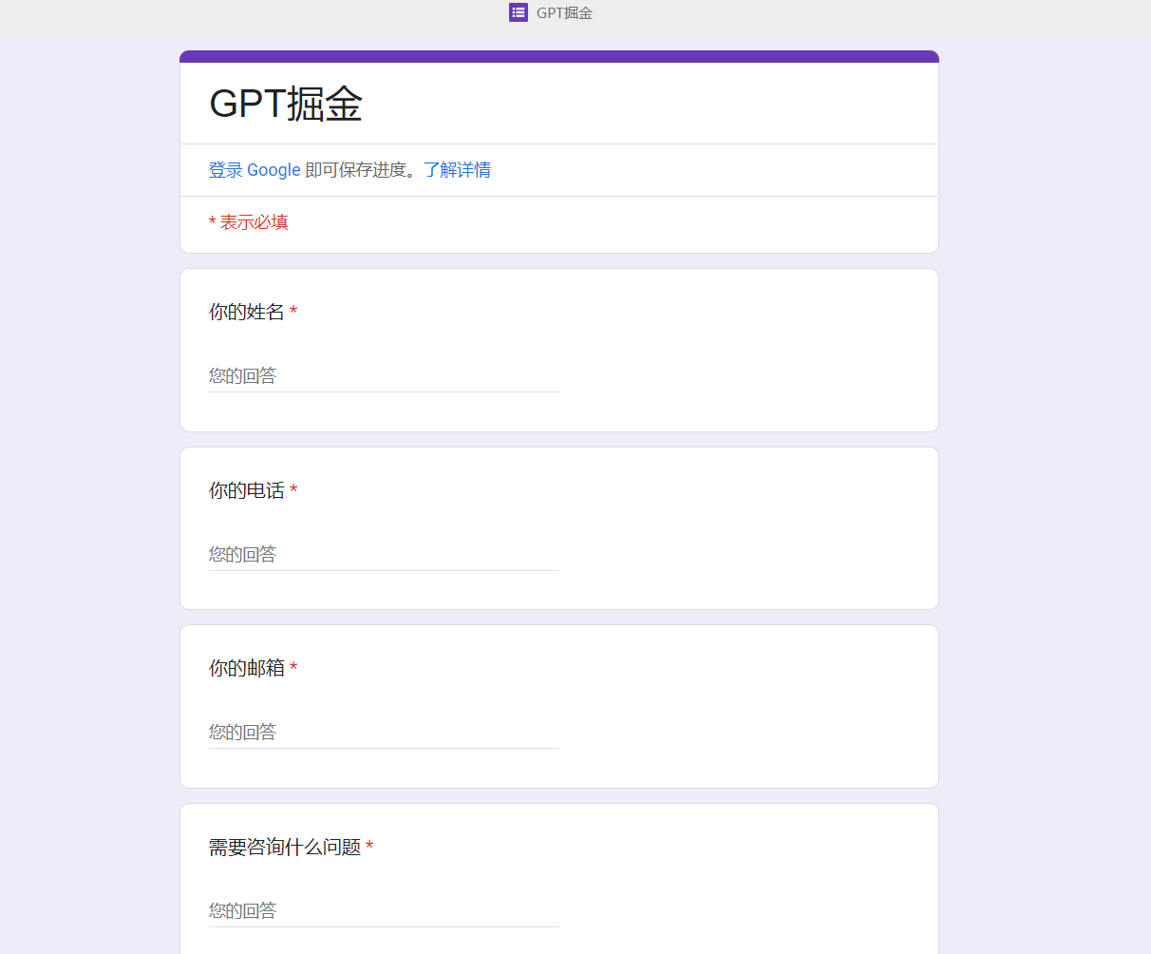Click the 需要咨询什么问题 question label
This screenshot has height=954, width=1151.
tap(285, 847)
